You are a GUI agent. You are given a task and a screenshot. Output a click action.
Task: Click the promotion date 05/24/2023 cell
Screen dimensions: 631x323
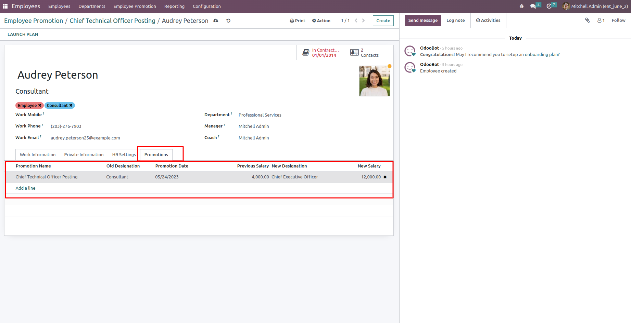point(167,177)
